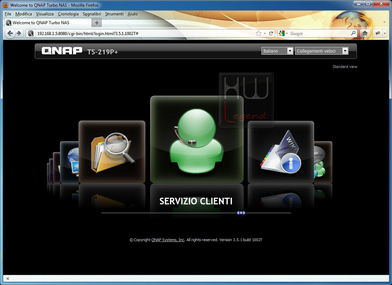Click the toolbar add-on icon beside home

[378, 33]
